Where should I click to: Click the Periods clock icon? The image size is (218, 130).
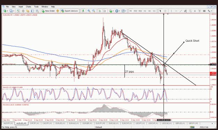[x=117, y=11]
